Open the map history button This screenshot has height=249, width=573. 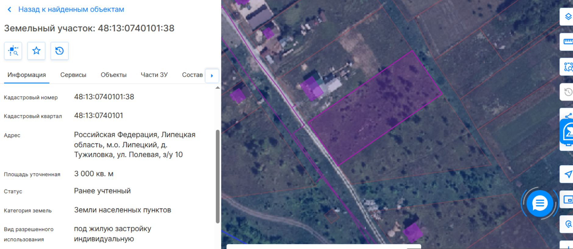pyautogui.click(x=568, y=92)
